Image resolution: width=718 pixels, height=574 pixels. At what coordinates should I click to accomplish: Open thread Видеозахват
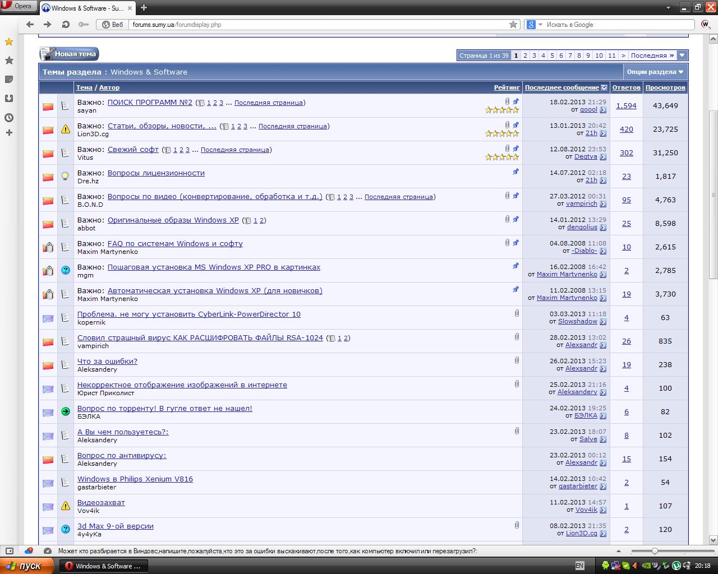tap(101, 503)
